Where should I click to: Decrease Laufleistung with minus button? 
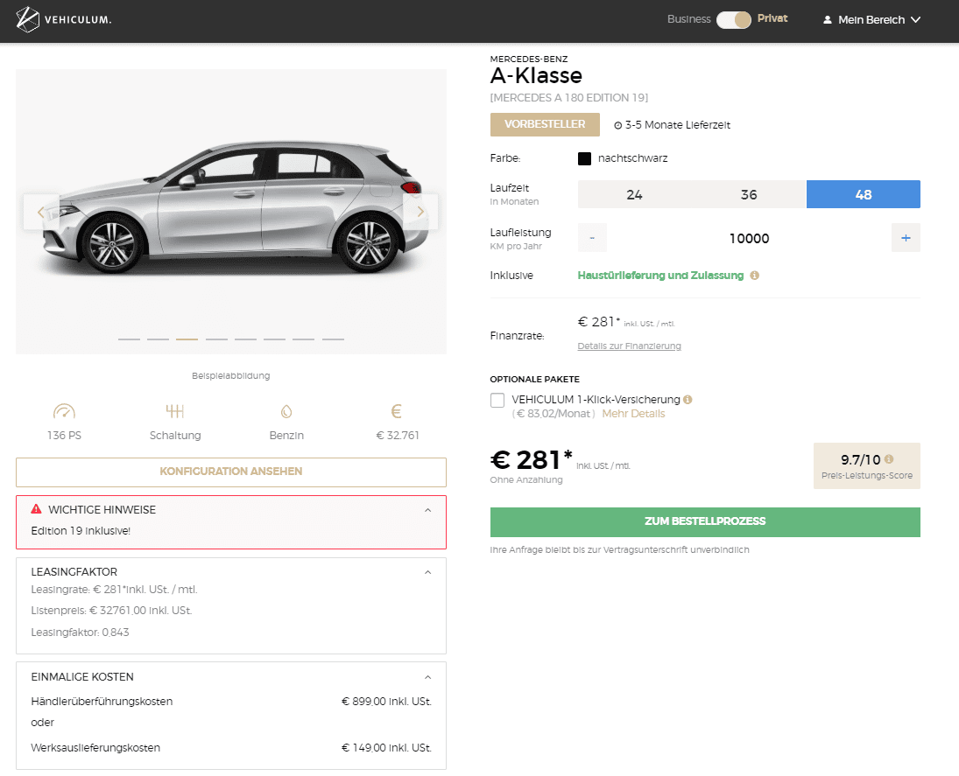[592, 238]
